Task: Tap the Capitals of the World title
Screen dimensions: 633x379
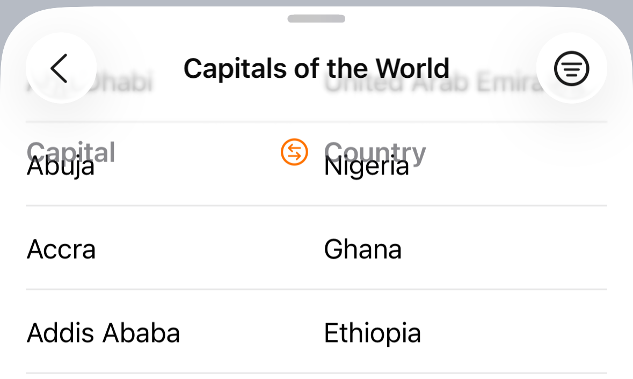Action: [x=316, y=68]
